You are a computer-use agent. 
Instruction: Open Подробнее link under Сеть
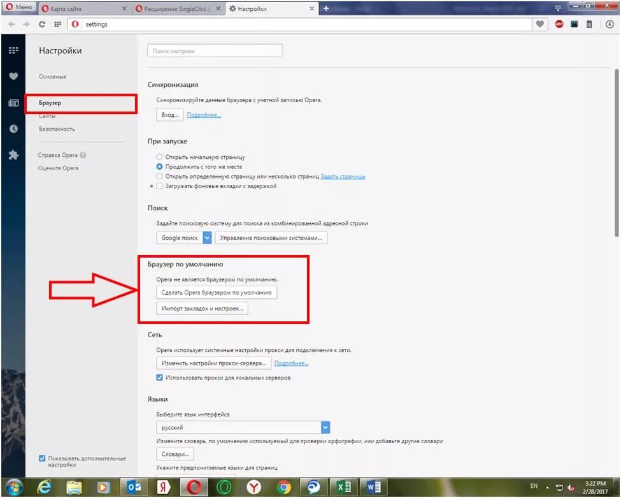pyautogui.click(x=292, y=363)
